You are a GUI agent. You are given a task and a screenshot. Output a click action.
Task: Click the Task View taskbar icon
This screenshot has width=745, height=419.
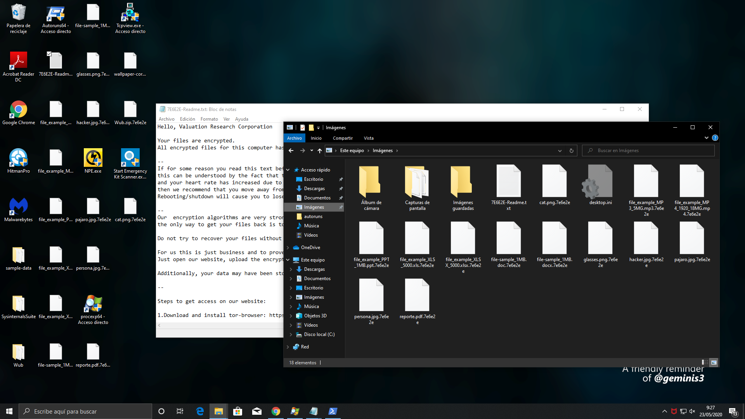coord(180,411)
